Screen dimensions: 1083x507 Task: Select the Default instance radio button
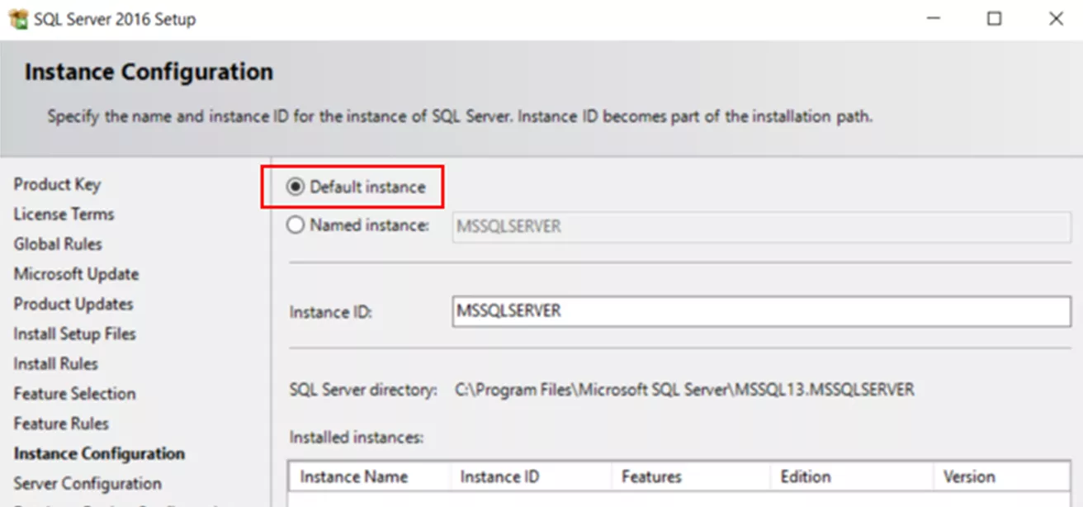coord(295,187)
